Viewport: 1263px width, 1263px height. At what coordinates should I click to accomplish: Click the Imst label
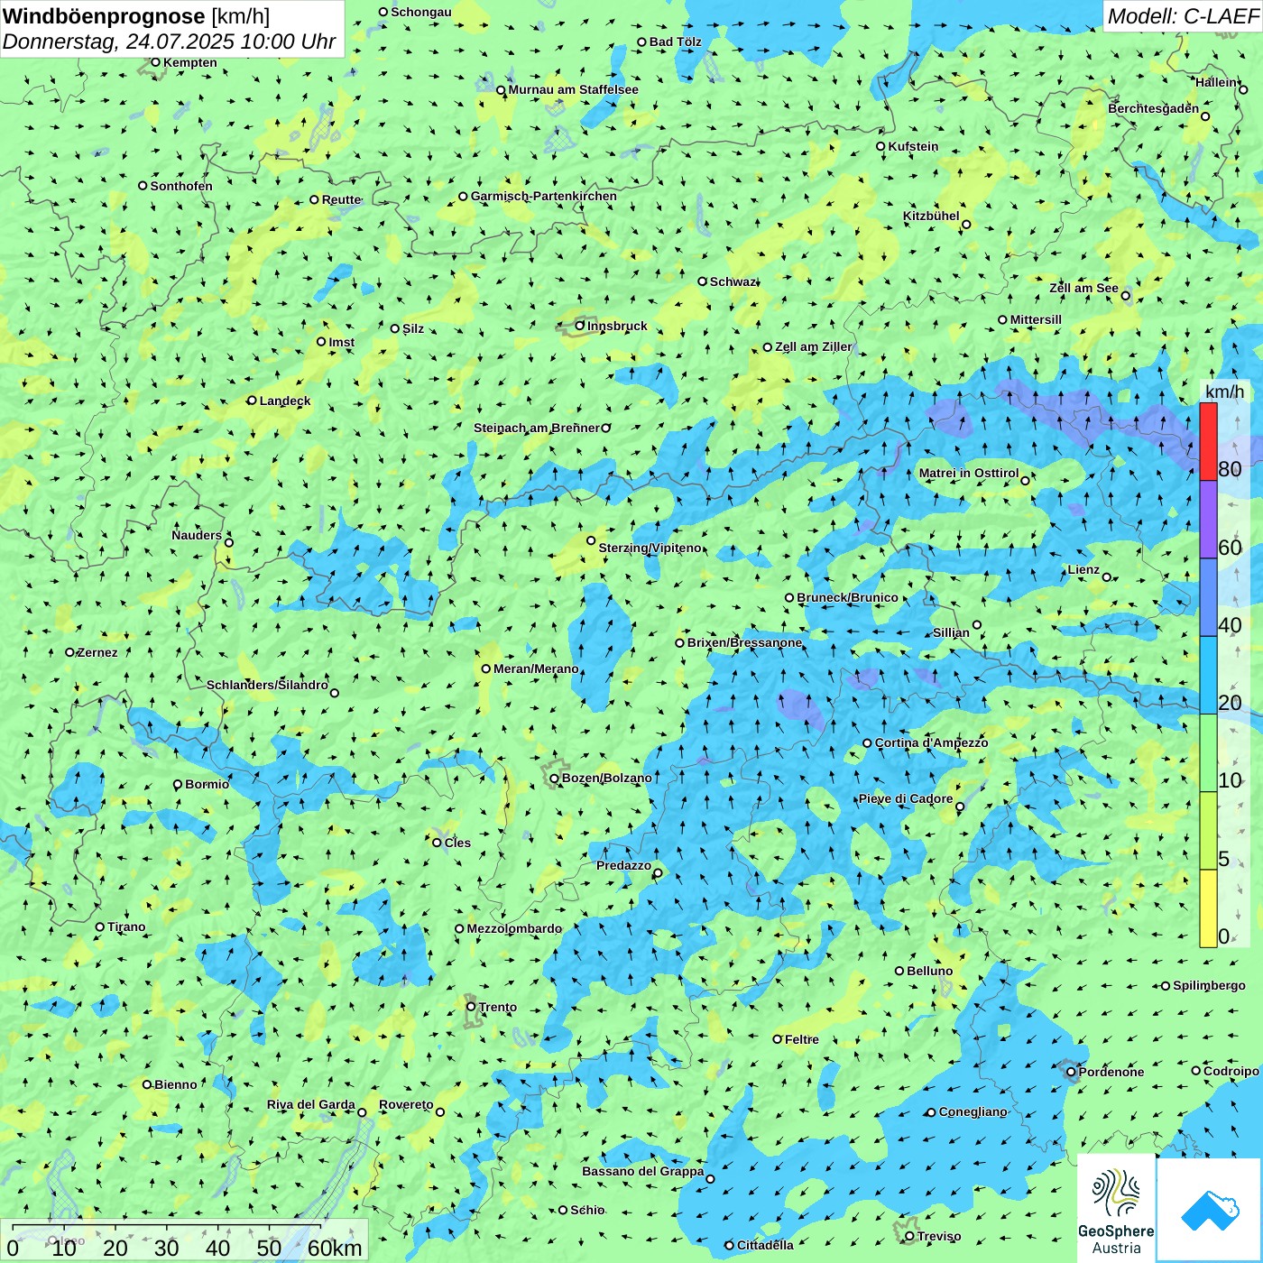point(342,342)
